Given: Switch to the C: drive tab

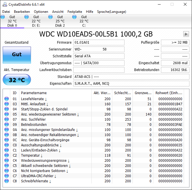Looking at the screenshot, I should [84, 21].
